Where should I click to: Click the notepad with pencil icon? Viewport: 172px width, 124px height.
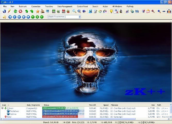coord(95,11)
